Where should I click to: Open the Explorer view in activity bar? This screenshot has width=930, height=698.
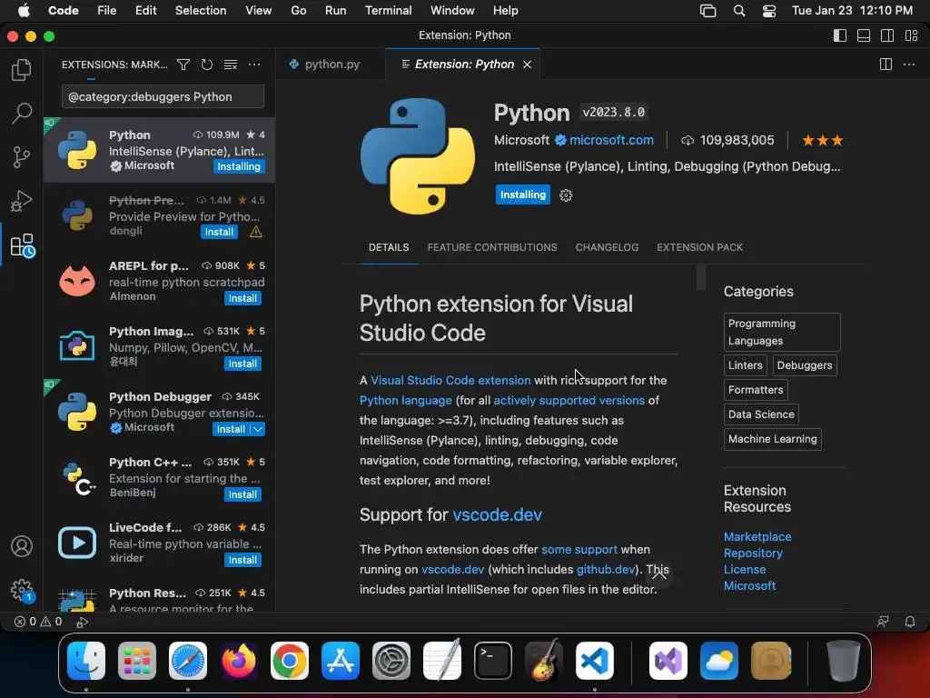[22, 70]
